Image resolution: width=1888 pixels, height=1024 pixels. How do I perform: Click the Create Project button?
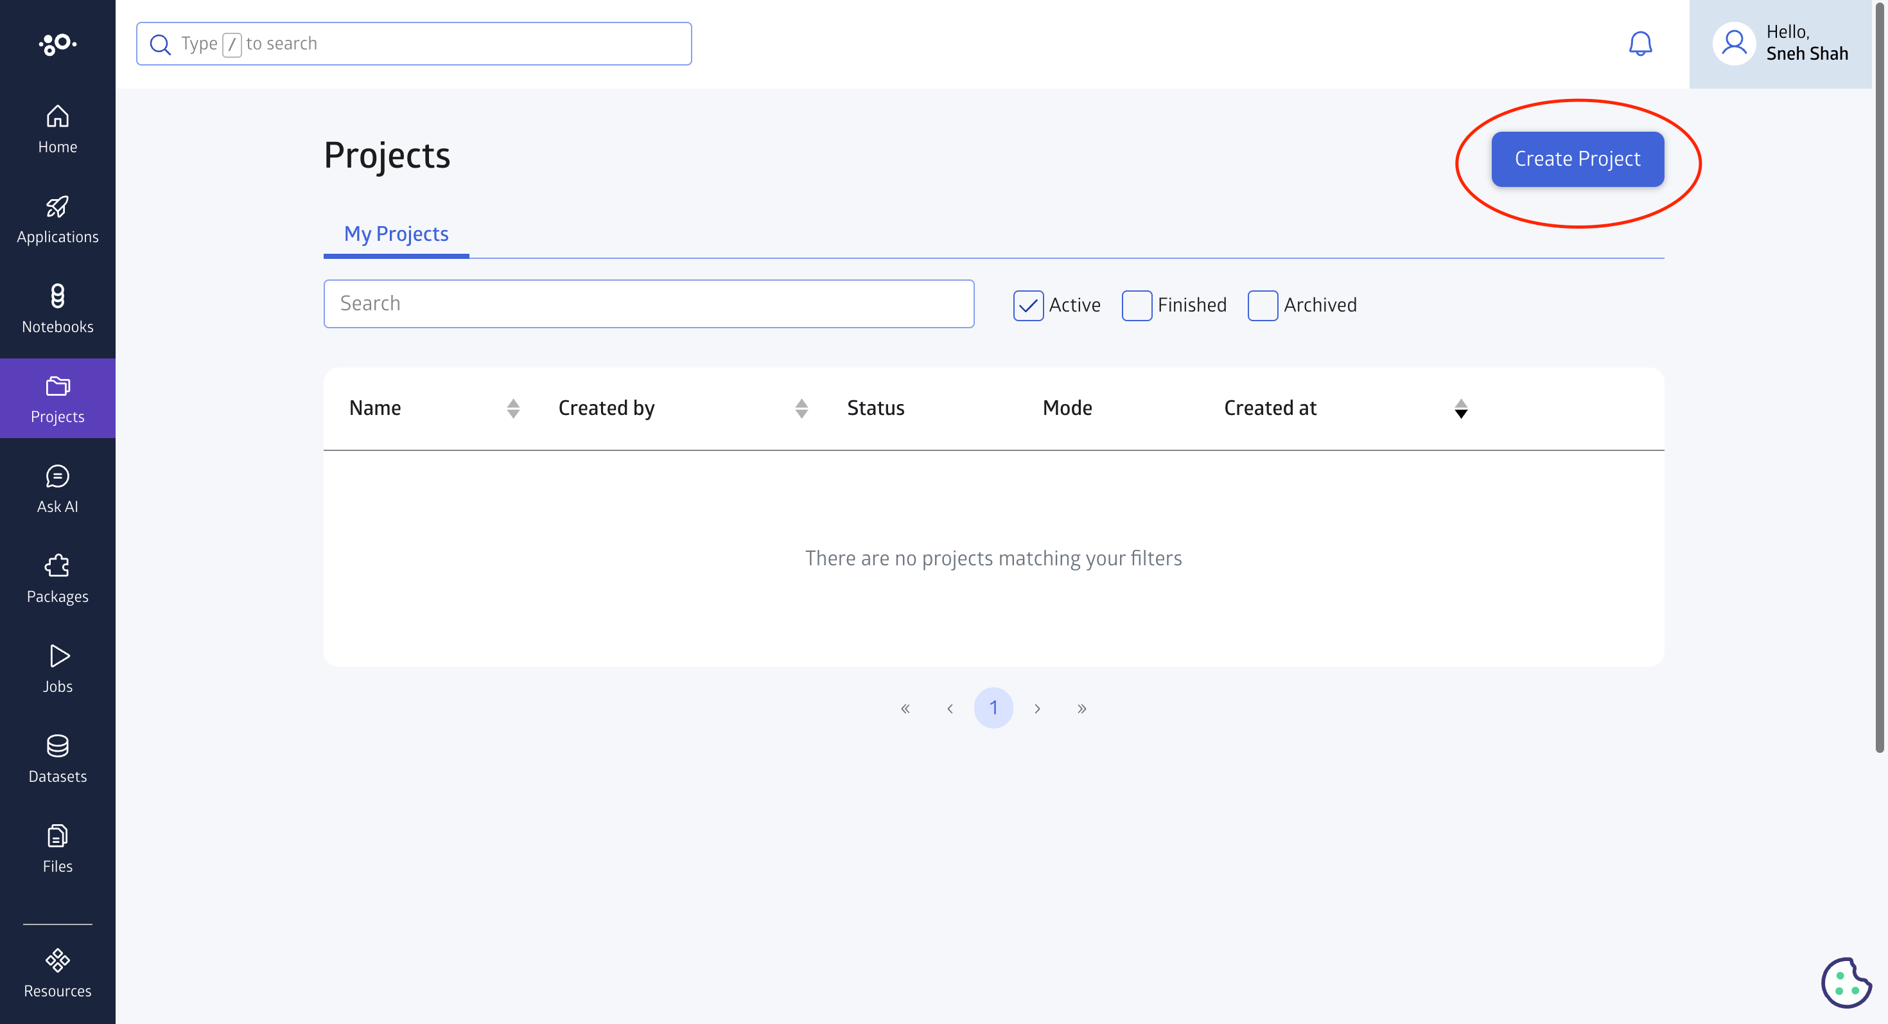click(1577, 158)
